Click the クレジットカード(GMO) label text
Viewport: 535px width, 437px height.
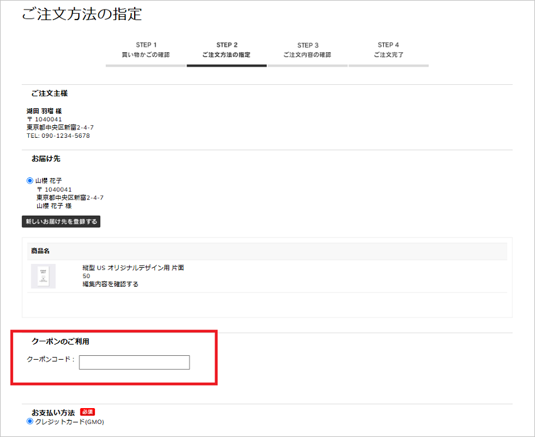click(x=70, y=422)
